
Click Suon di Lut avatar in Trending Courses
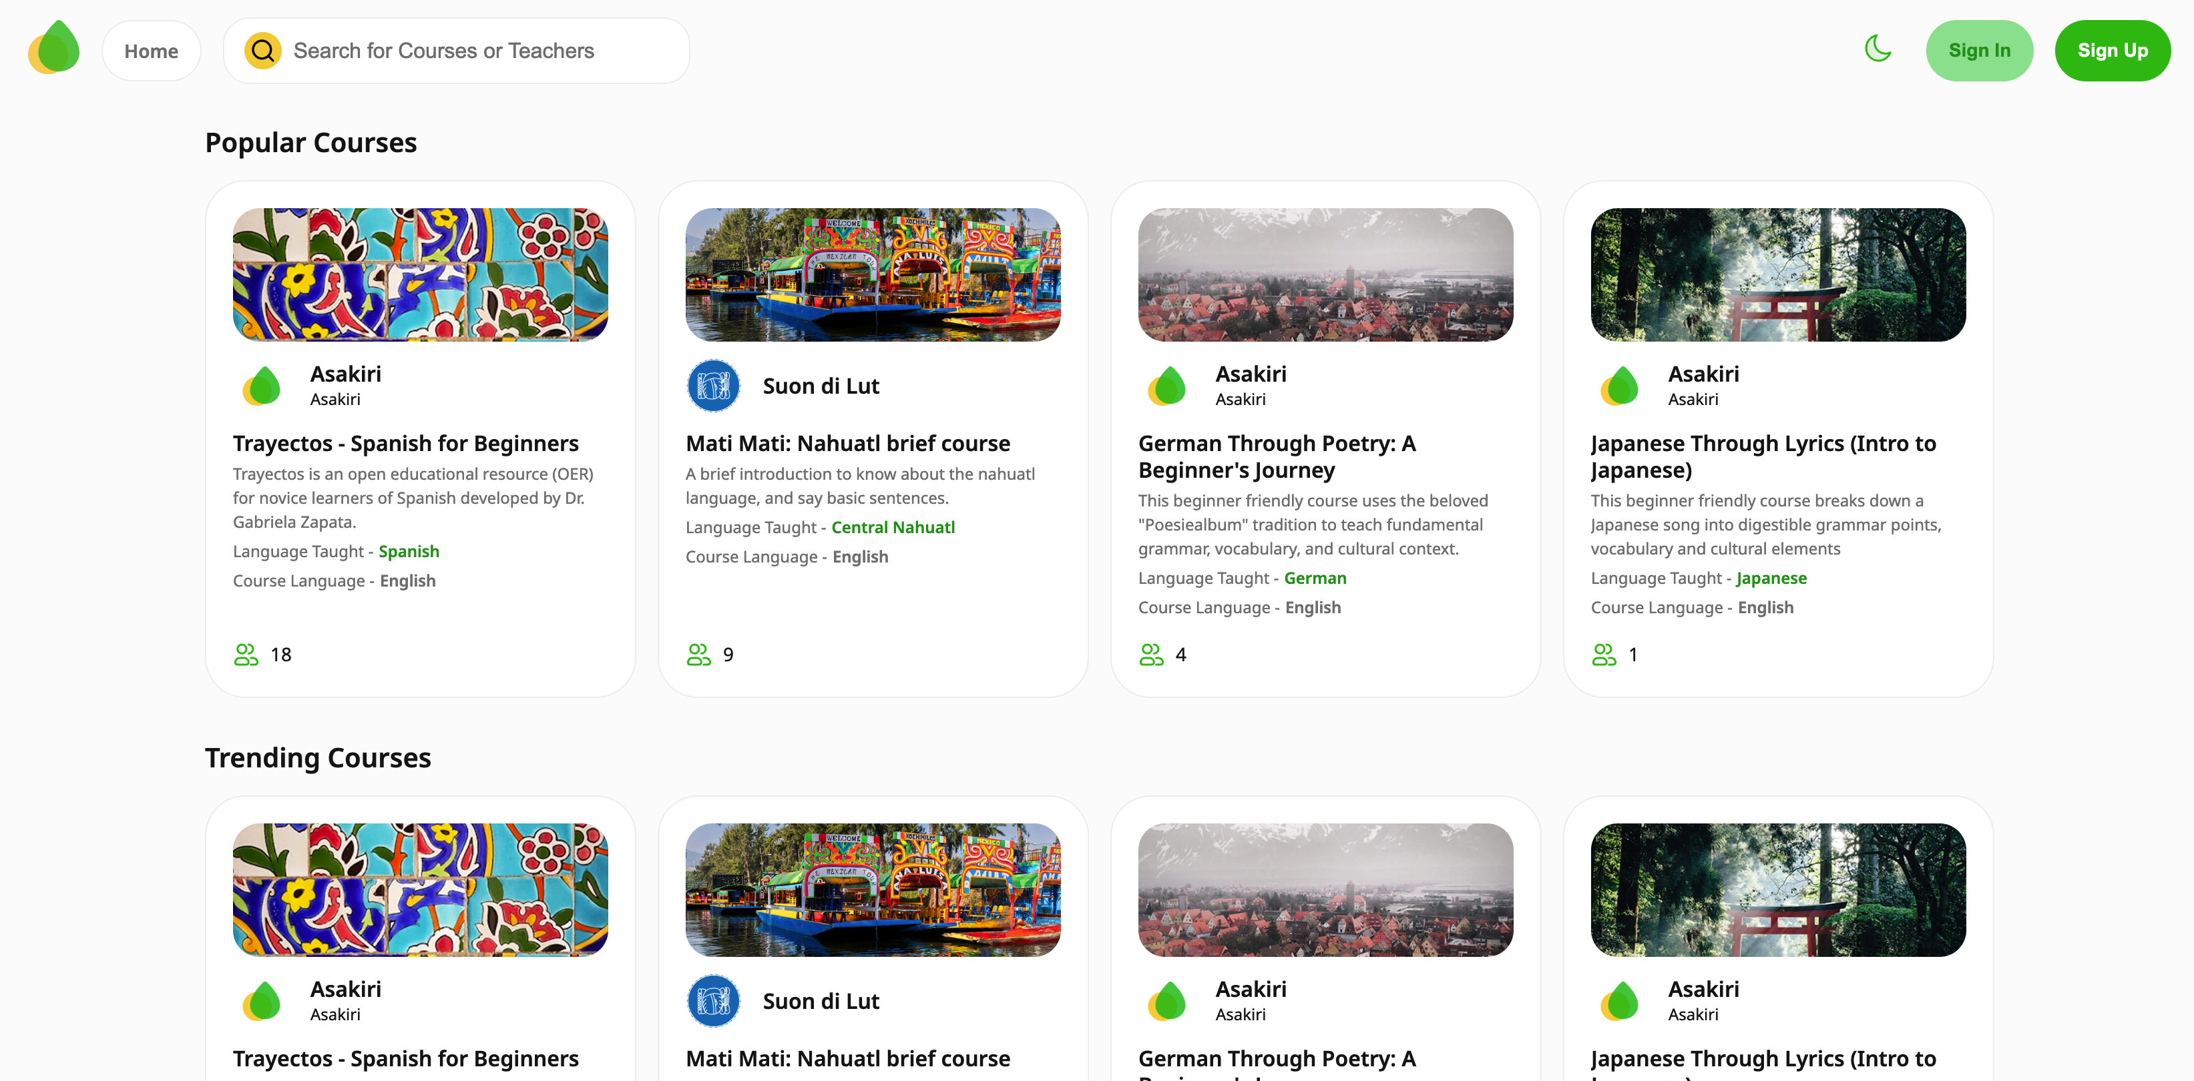pos(714,1001)
